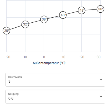Viewport: 105px width, 105px height.
Task: Click the -30 axis tick label
Action: point(98,57)
